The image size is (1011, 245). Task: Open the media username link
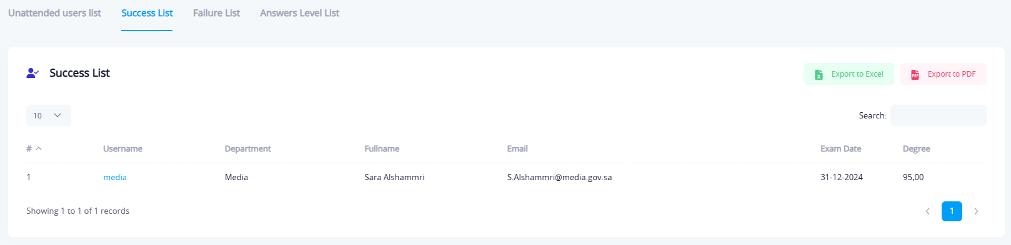pos(115,177)
